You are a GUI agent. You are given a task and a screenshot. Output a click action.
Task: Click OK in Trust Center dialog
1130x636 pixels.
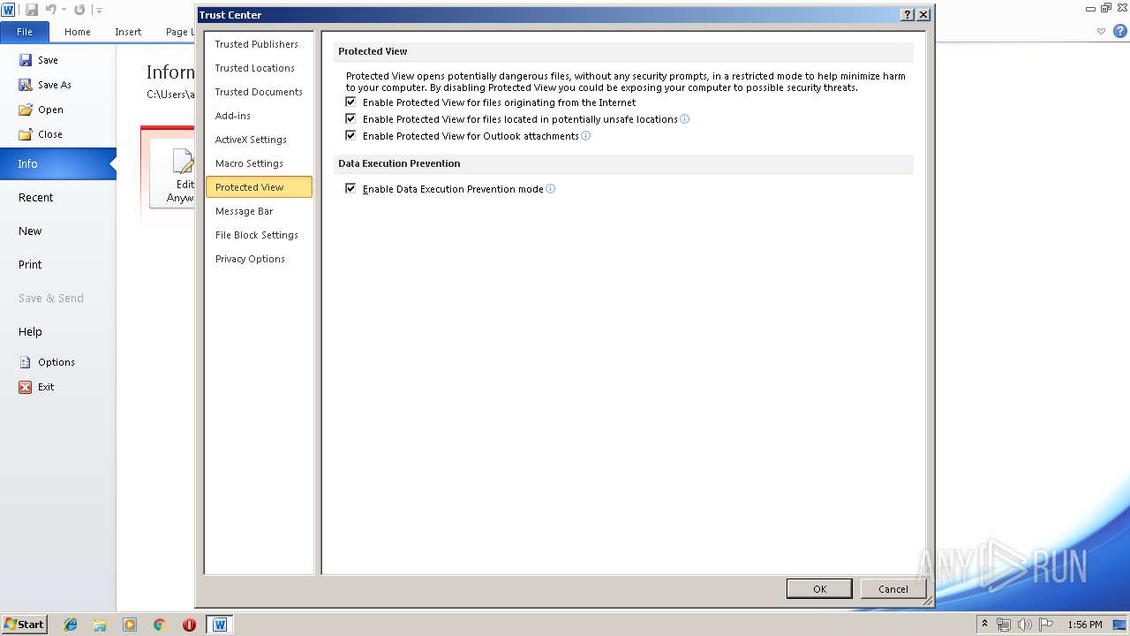coord(819,589)
